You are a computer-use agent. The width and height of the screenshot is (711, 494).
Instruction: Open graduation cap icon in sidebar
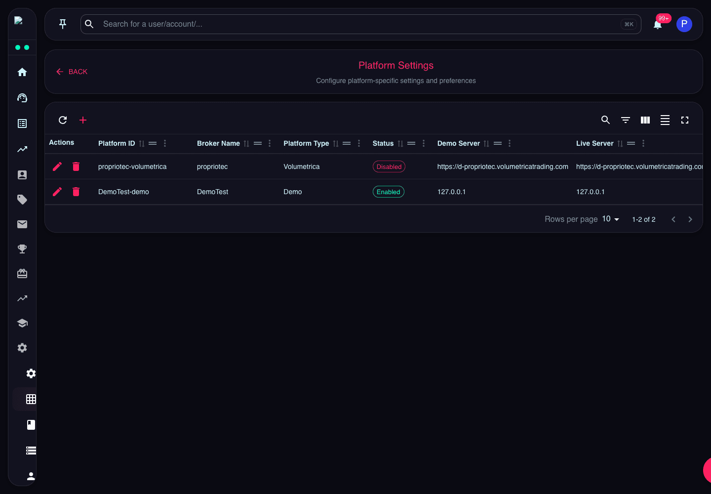click(x=22, y=323)
